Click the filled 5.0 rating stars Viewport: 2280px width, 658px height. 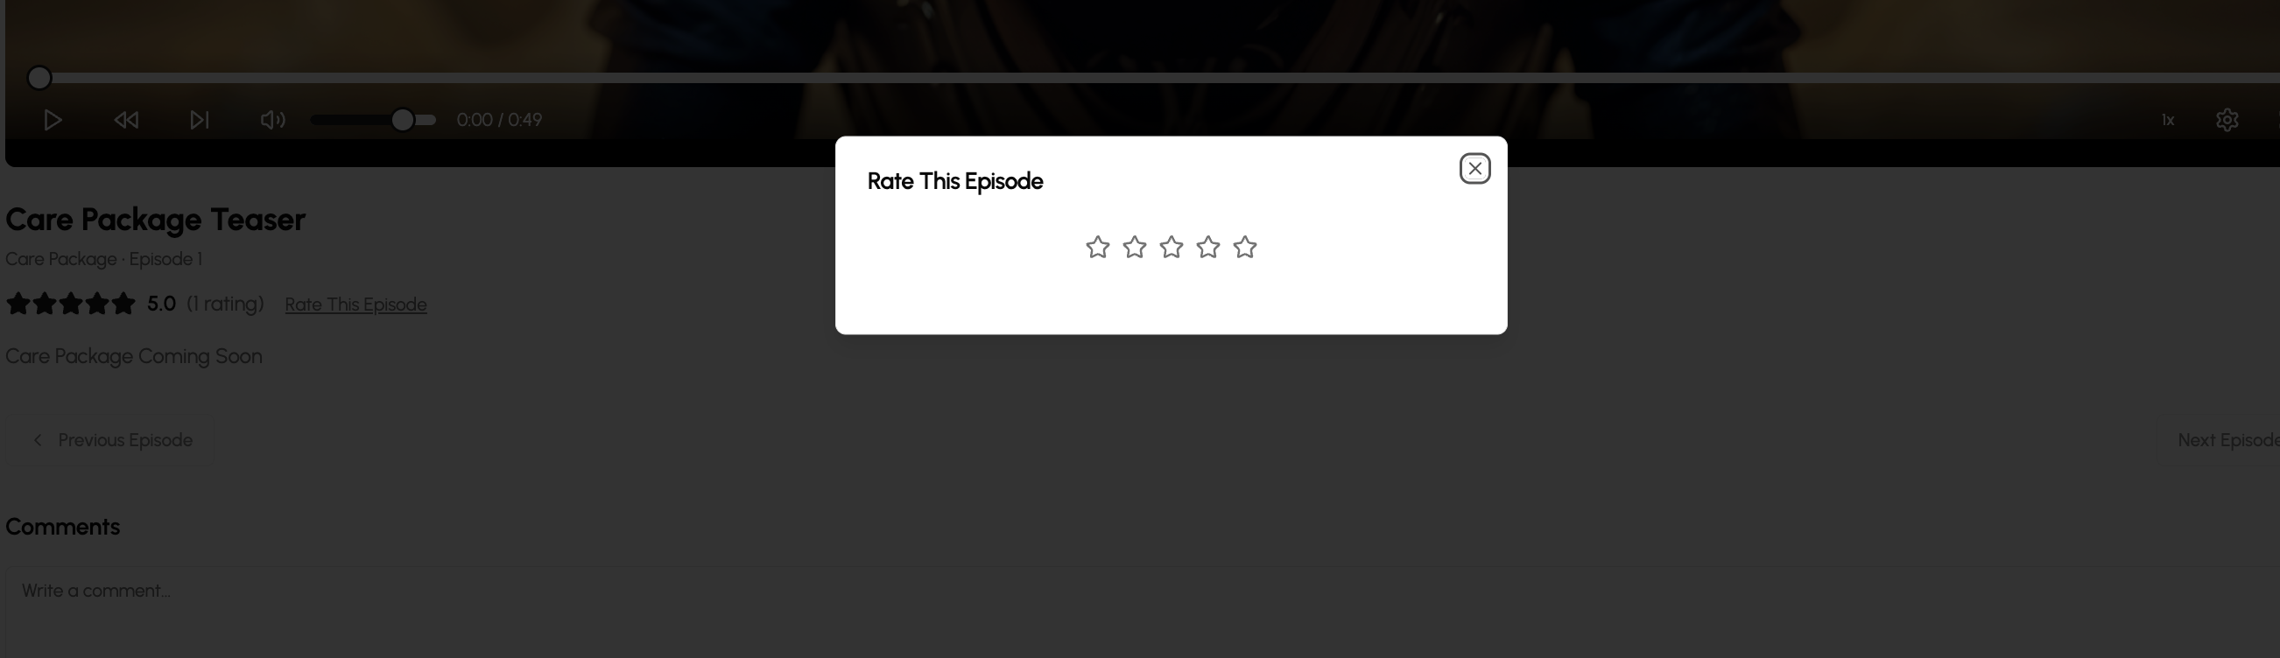pos(71,304)
